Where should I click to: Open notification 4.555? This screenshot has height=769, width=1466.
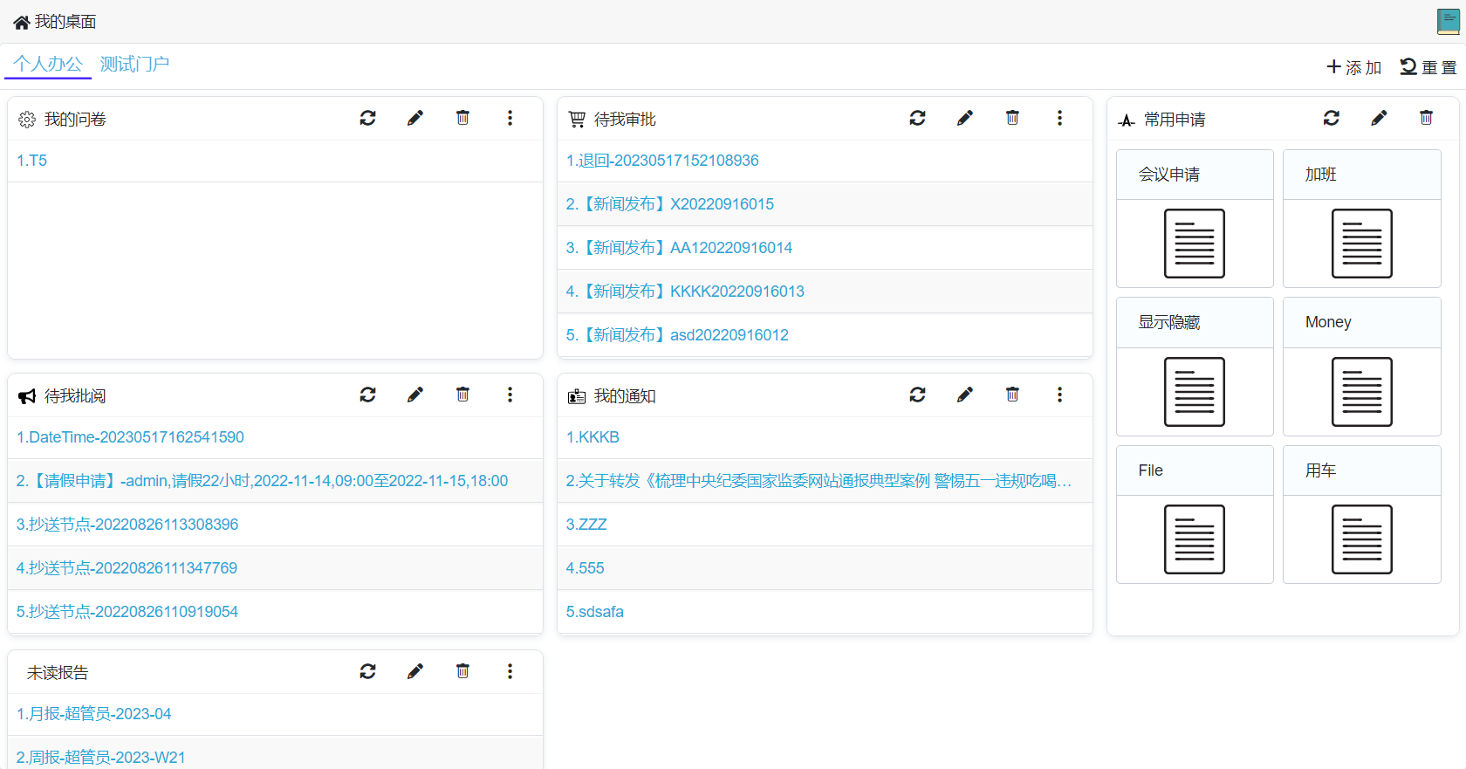(585, 568)
